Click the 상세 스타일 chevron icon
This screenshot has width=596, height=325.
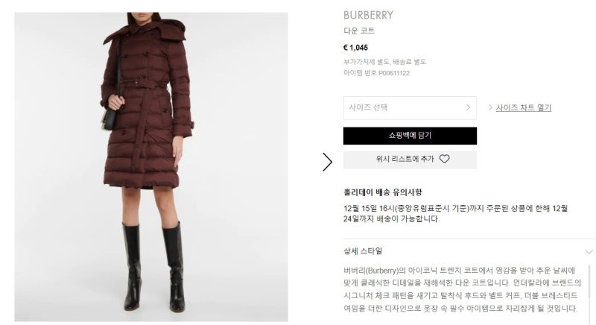589,252
